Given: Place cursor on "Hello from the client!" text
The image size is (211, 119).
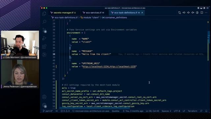Looking at the screenshot, I should coord(96,54).
